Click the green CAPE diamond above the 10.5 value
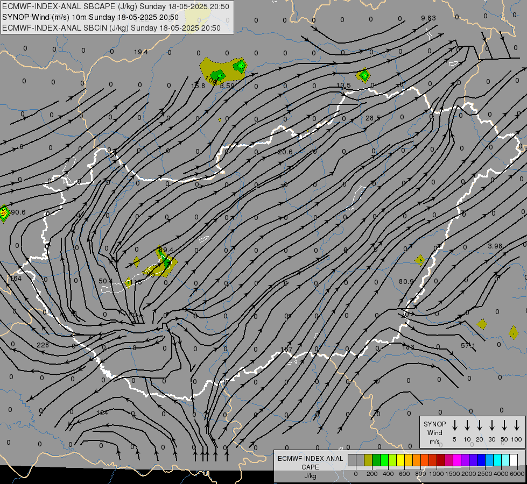 pyautogui.click(x=364, y=75)
